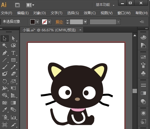Open the 对象(O) menu
The height and width of the screenshot is (129, 150).
[x=39, y=13]
